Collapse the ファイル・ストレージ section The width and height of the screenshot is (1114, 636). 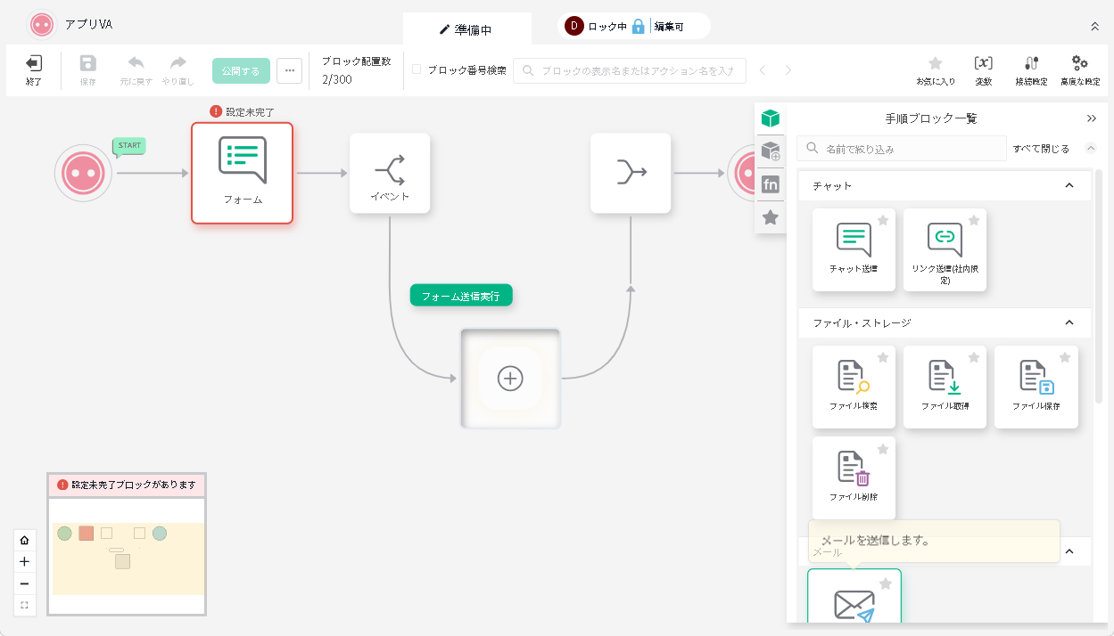pos(1069,322)
